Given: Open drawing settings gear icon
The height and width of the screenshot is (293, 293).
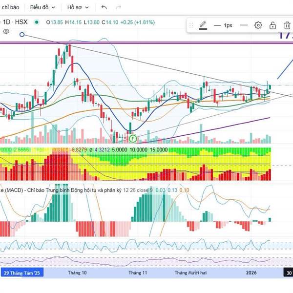Looking at the screenshot, I should 258,25.
